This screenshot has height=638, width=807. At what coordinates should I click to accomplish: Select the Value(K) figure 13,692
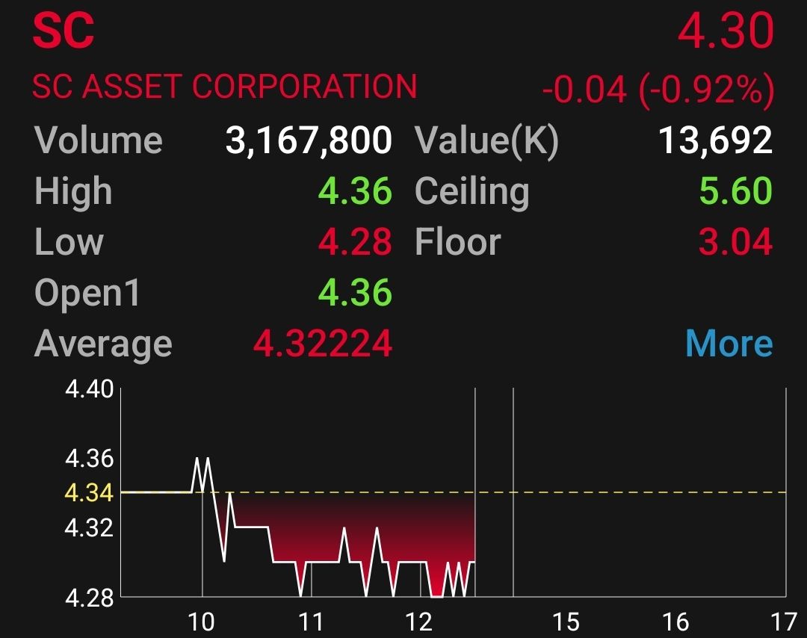tap(715, 140)
